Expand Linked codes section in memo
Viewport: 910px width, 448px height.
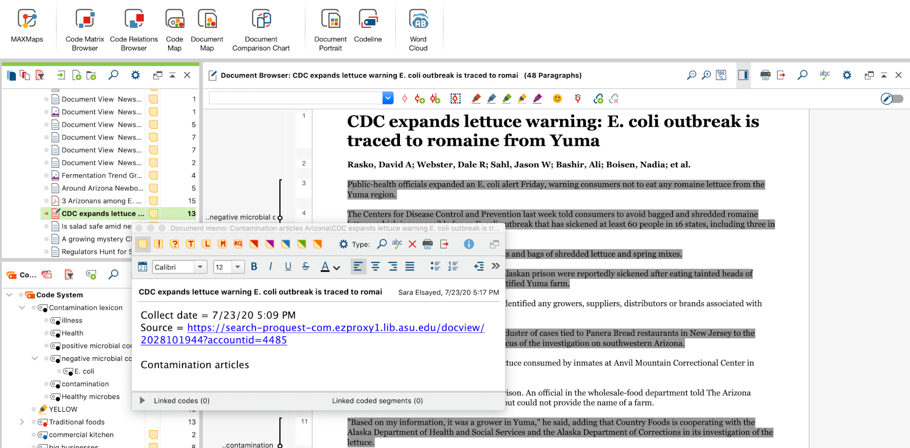coord(142,400)
